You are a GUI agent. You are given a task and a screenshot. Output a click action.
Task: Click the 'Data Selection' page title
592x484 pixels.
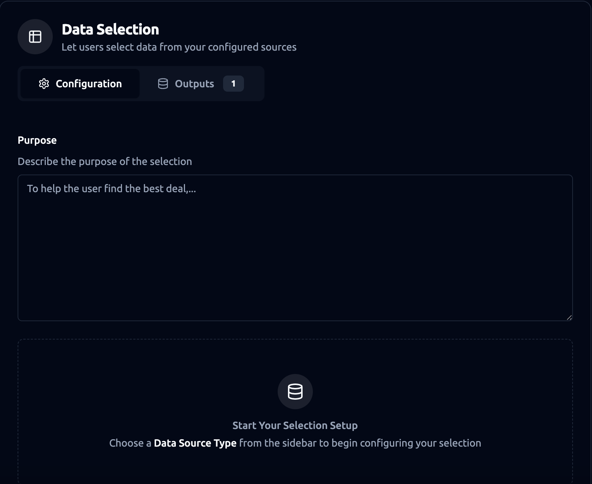coord(110,29)
